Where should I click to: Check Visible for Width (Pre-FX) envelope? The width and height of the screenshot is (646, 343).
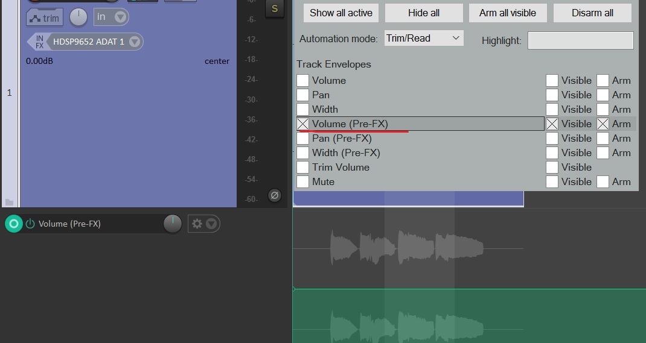552,153
